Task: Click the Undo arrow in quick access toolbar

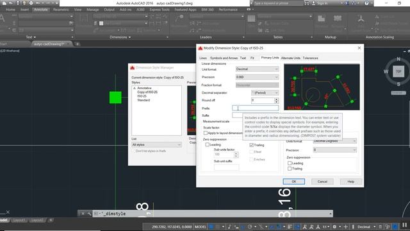Action: 38,3
